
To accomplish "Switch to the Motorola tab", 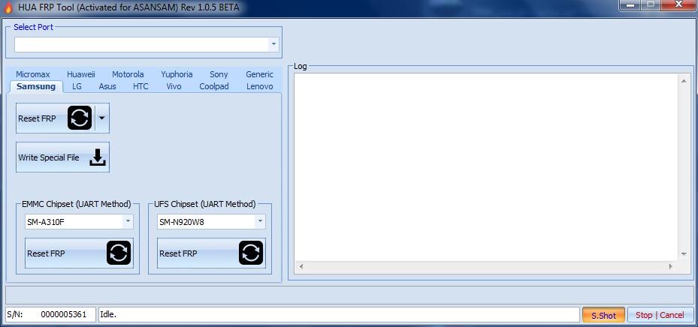I will [128, 74].
